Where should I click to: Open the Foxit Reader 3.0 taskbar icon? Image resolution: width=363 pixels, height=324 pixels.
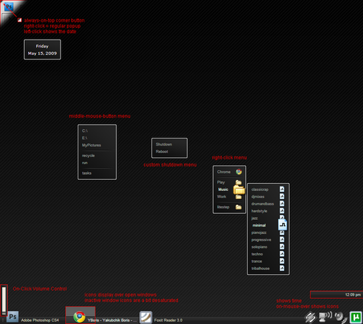[x=145, y=317]
